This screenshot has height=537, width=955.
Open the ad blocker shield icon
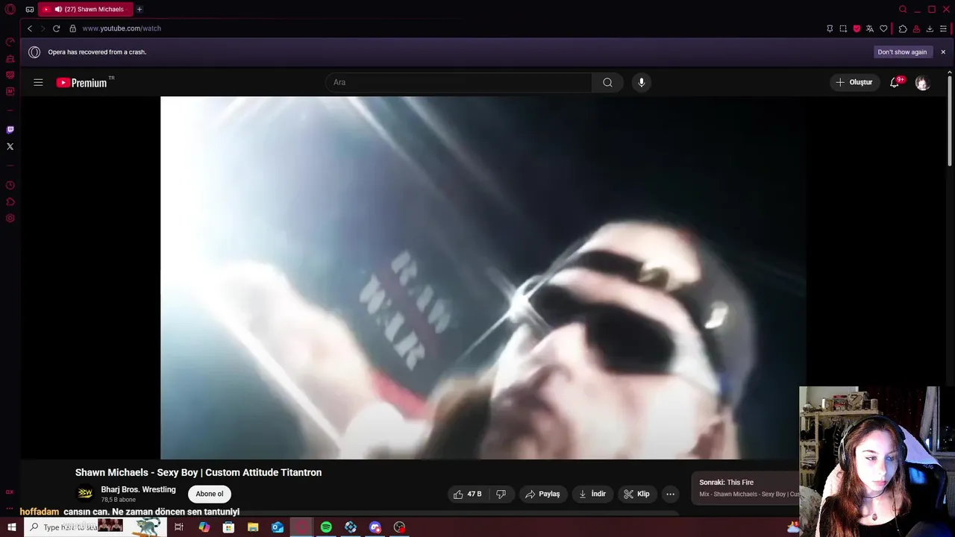[x=857, y=28]
